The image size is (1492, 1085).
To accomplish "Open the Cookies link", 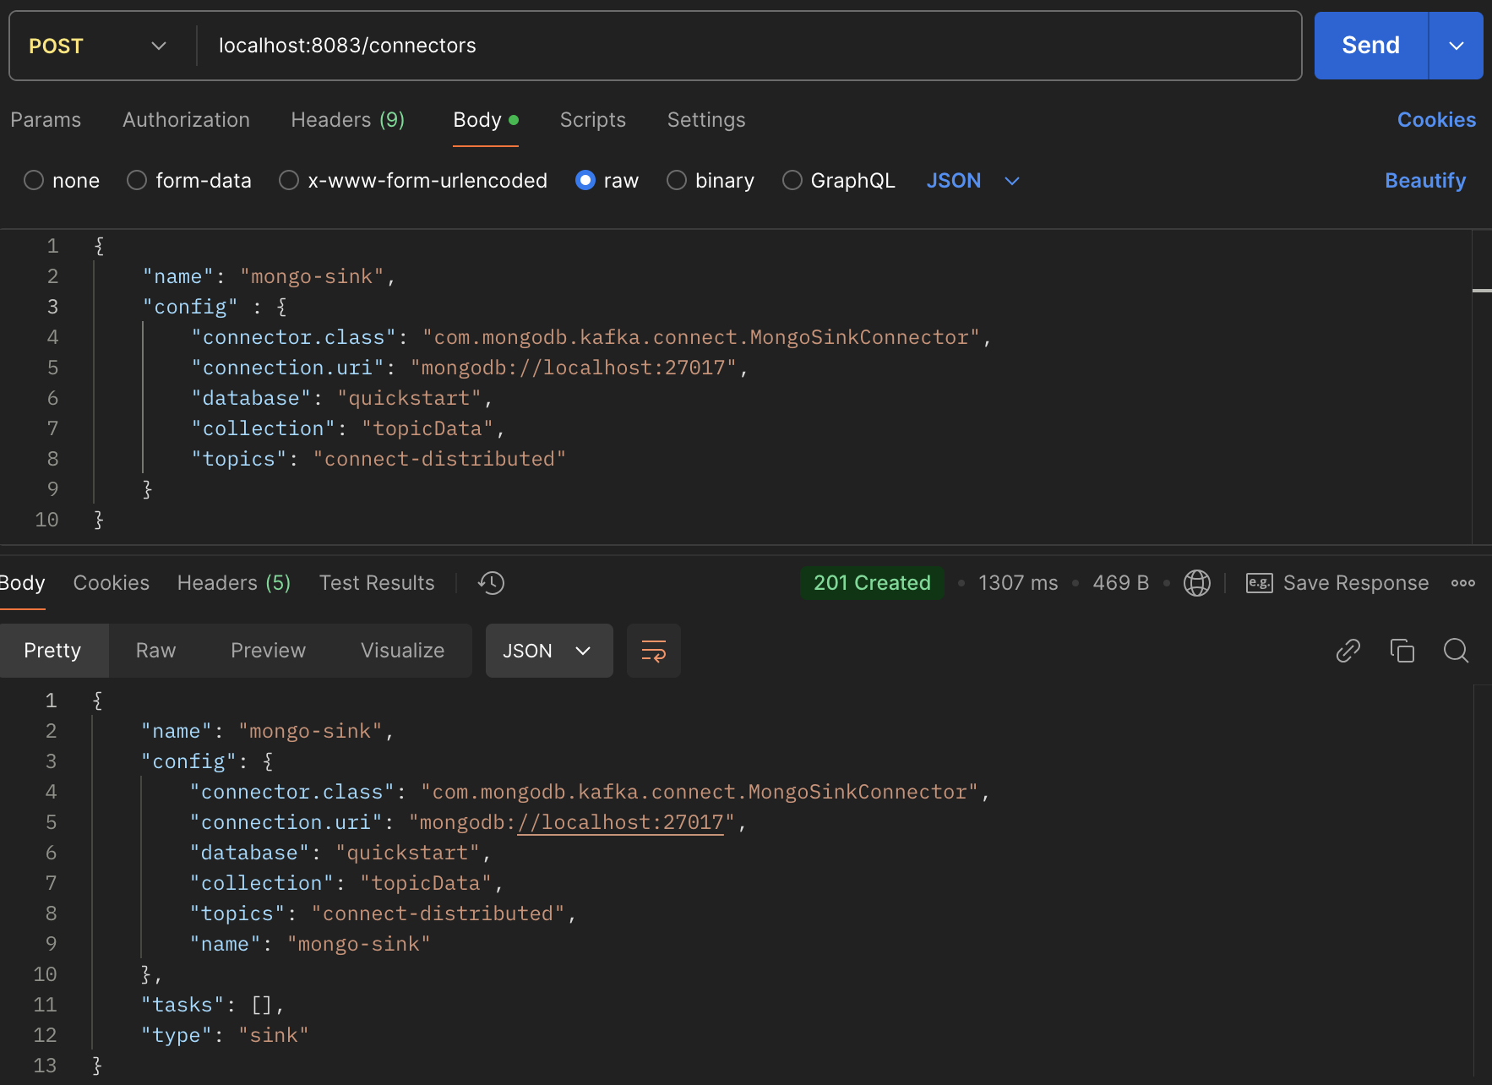I will tap(1436, 120).
